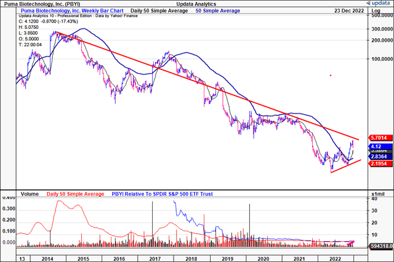Viewport: 394px width, 262px height.
Task: Click the 0.300 relative strength axis label
Action: pyautogui.click(x=9, y=208)
